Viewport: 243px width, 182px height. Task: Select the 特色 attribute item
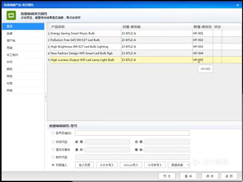pyautogui.click(x=23, y=76)
